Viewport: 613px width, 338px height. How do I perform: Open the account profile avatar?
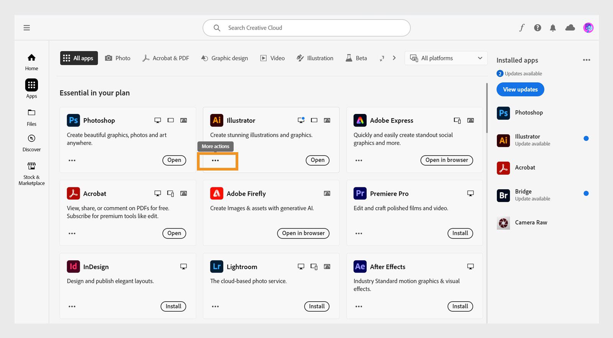coord(588,28)
